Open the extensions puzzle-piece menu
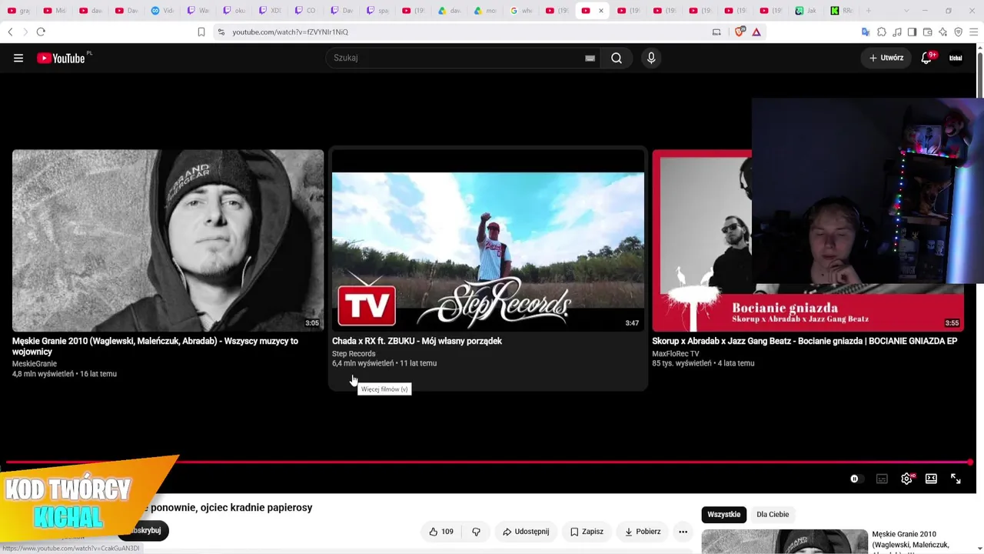 pos(882,32)
